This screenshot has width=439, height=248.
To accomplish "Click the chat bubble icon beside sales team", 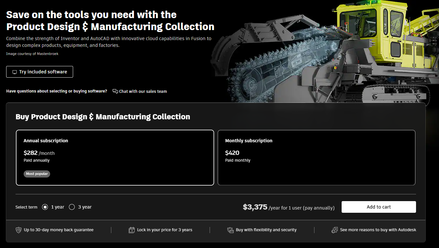I will pyautogui.click(x=115, y=91).
